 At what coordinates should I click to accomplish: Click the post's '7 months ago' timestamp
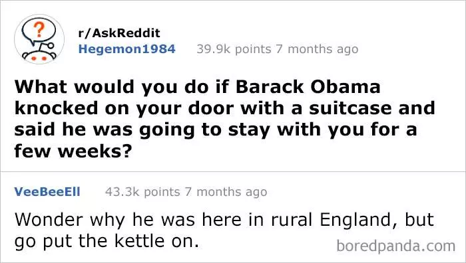tap(317, 49)
